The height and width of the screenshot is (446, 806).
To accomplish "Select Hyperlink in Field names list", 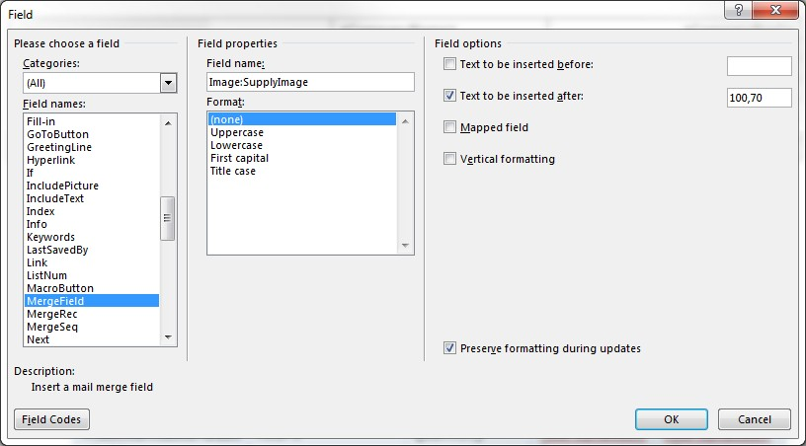I will [51, 160].
